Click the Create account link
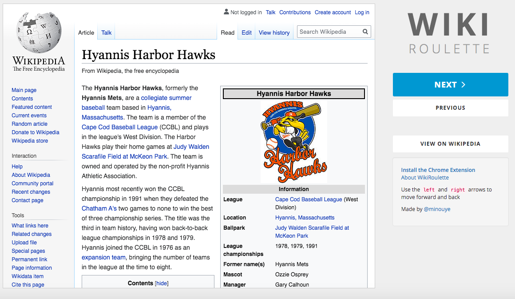The image size is (515, 299). point(333,12)
